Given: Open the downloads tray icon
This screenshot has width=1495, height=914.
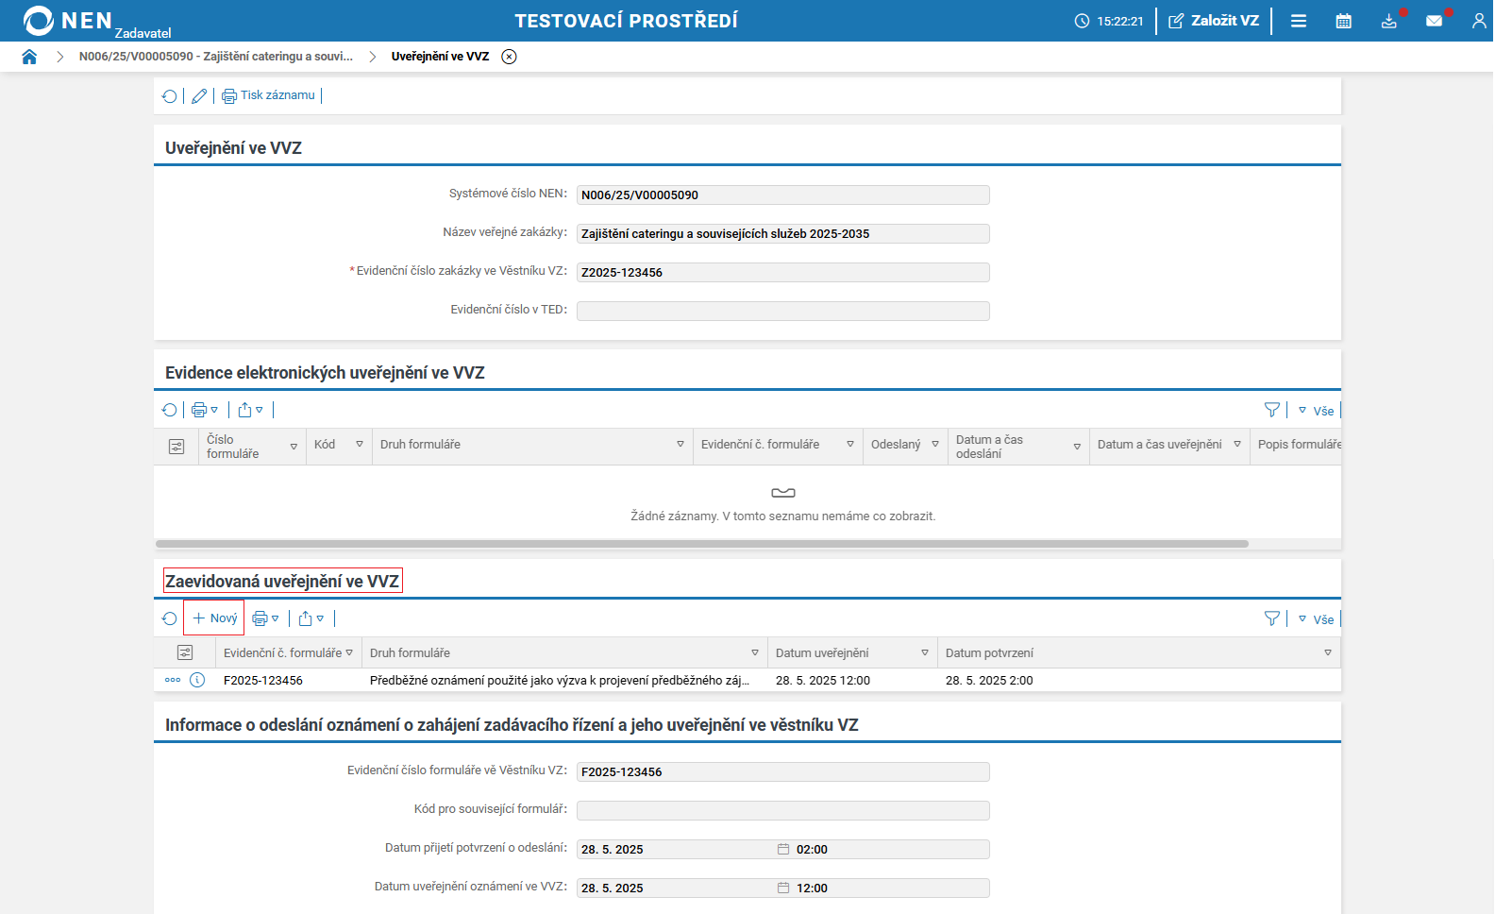Looking at the screenshot, I should (x=1389, y=21).
